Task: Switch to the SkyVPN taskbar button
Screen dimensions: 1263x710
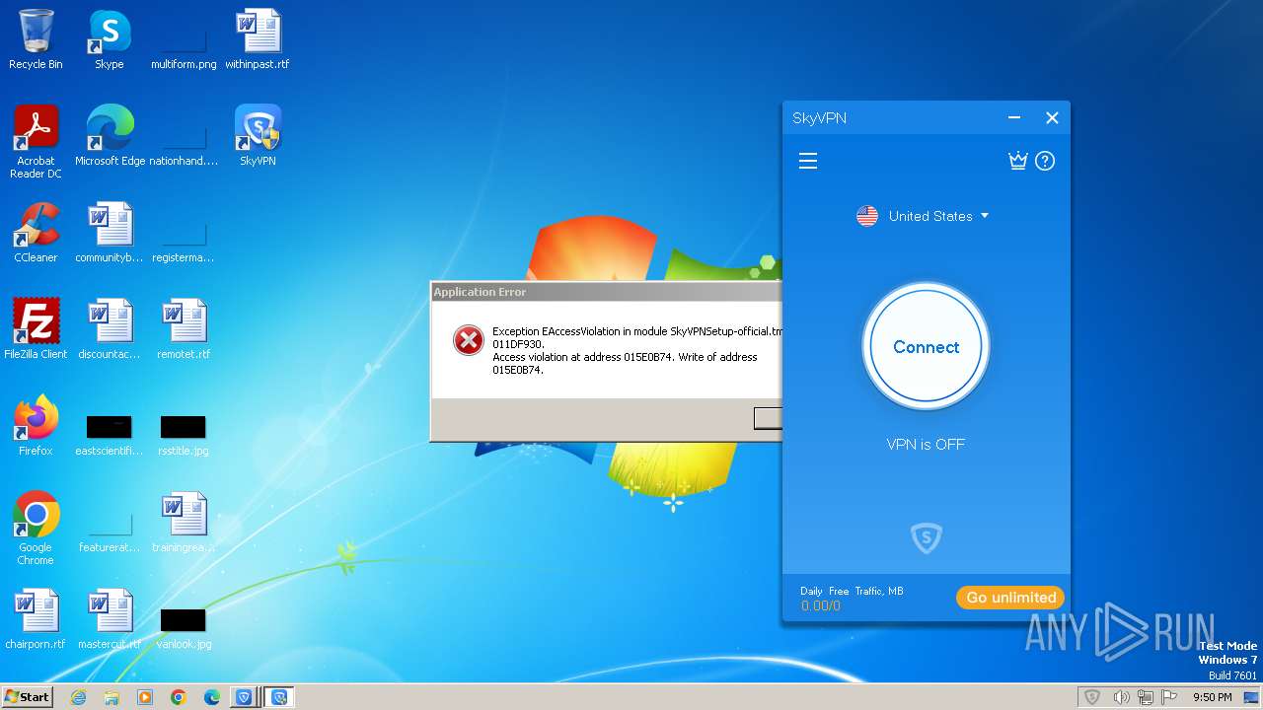Action: coord(244,697)
